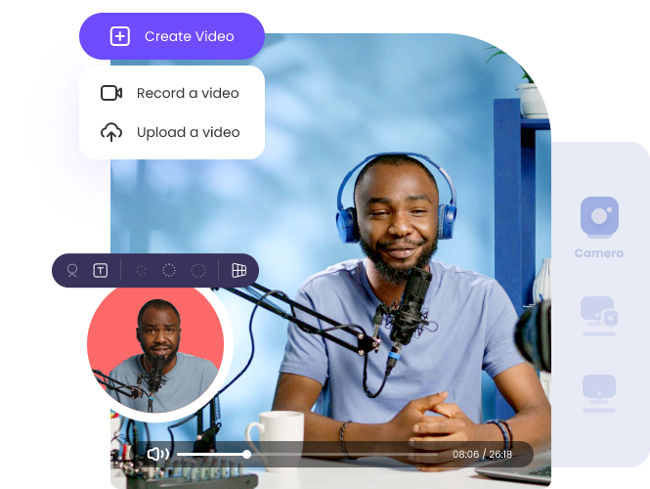Select the screen only mode icon

[x=599, y=388]
